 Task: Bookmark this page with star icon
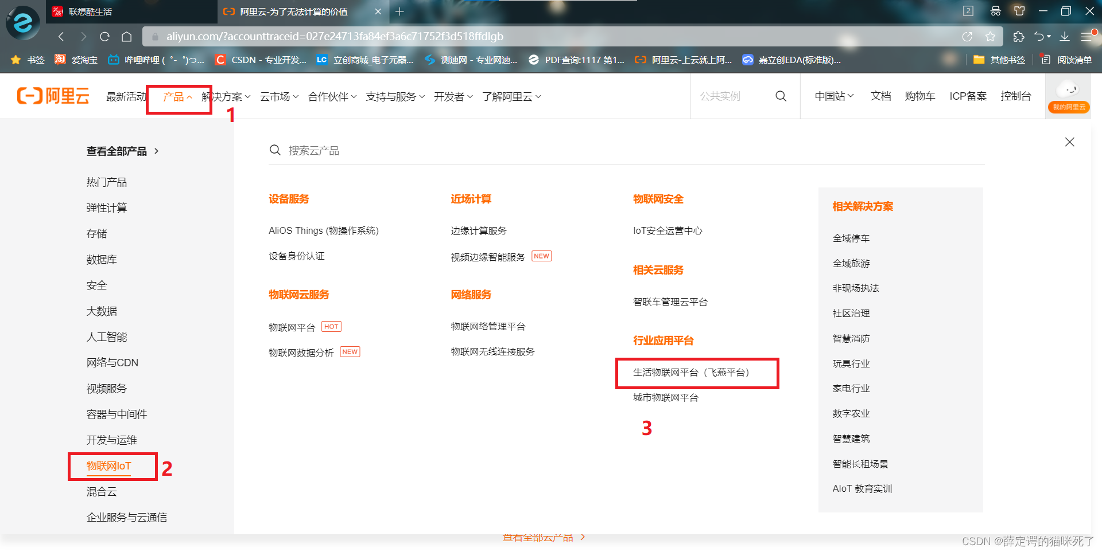pyautogui.click(x=990, y=37)
